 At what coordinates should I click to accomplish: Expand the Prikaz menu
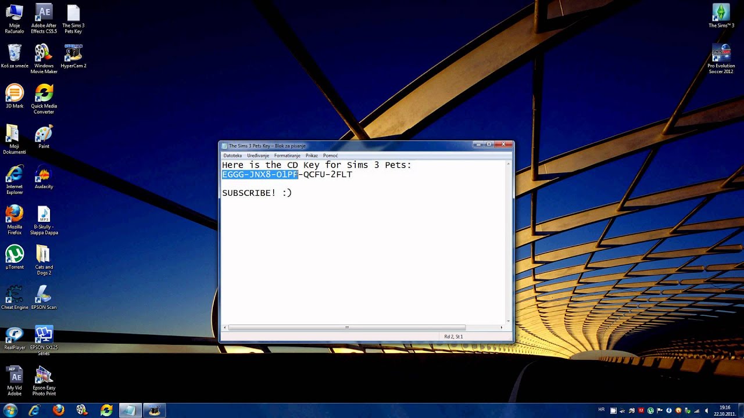tap(312, 156)
